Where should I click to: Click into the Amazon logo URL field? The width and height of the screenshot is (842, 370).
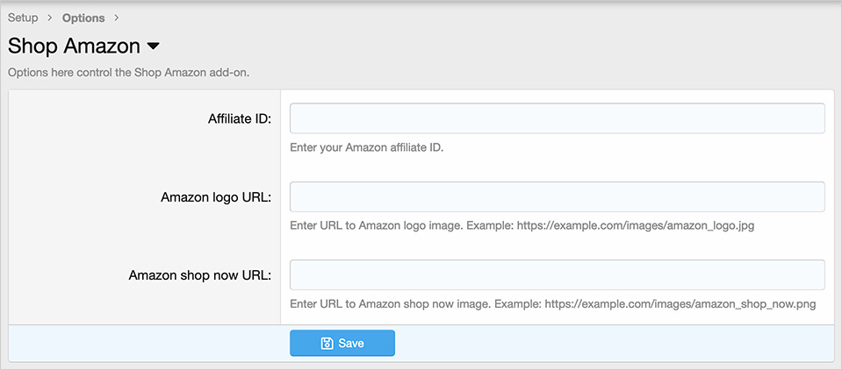(557, 197)
